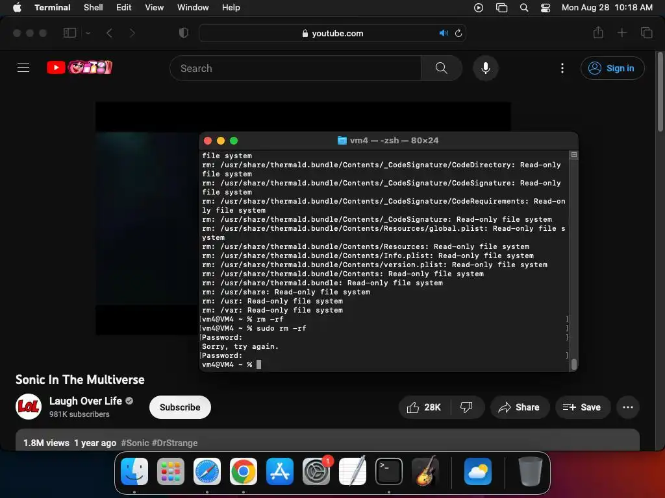The height and width of the screenshot is (498, 665).
Task: Click the video player area
Action: coord(147,218)
